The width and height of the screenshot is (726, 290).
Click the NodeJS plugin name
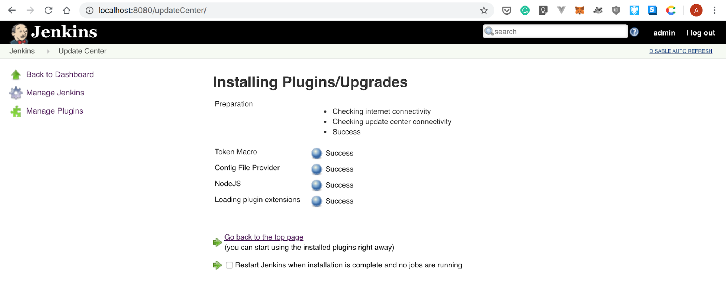228,184
